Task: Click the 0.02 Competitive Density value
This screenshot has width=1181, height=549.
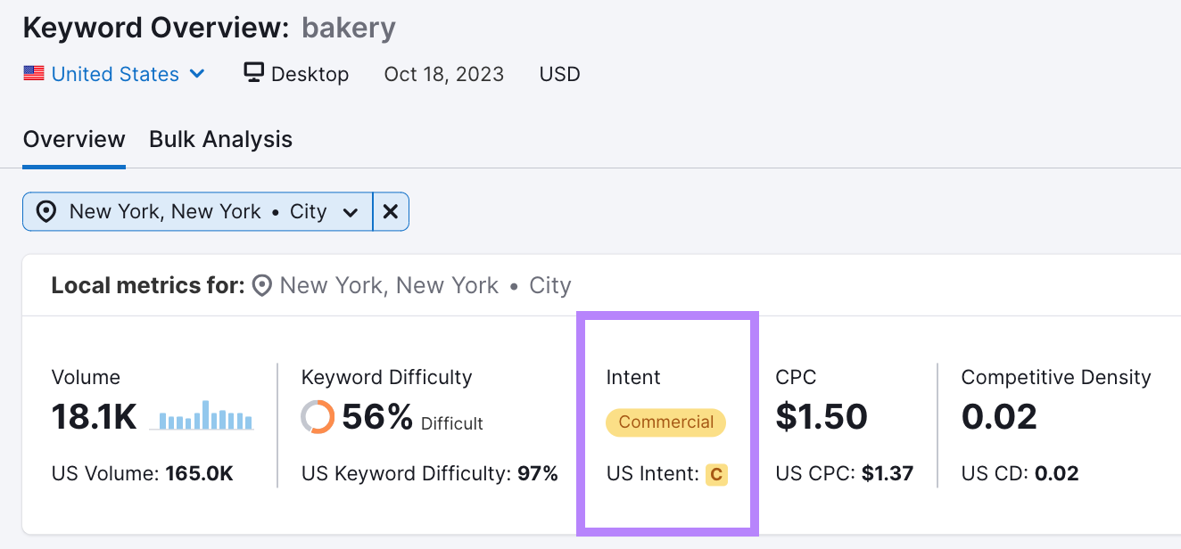Action: [999, 416]
